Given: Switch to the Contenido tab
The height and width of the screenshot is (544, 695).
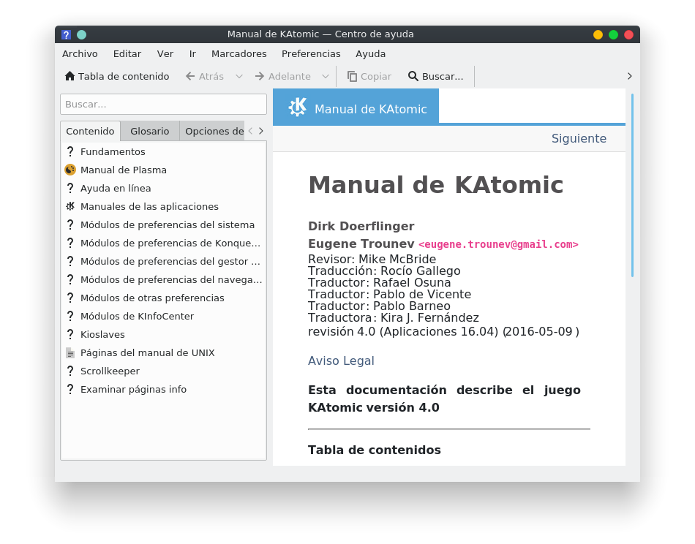Looking at the screenshot, I should click(91, 131).
